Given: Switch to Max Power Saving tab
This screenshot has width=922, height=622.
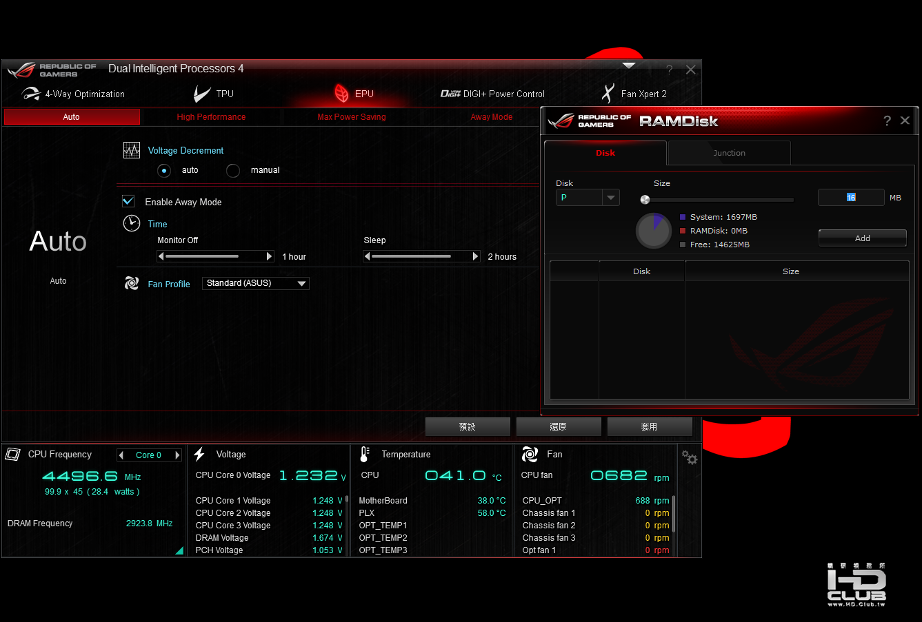Looking at the screenshot, I should [x=352, y=117].
